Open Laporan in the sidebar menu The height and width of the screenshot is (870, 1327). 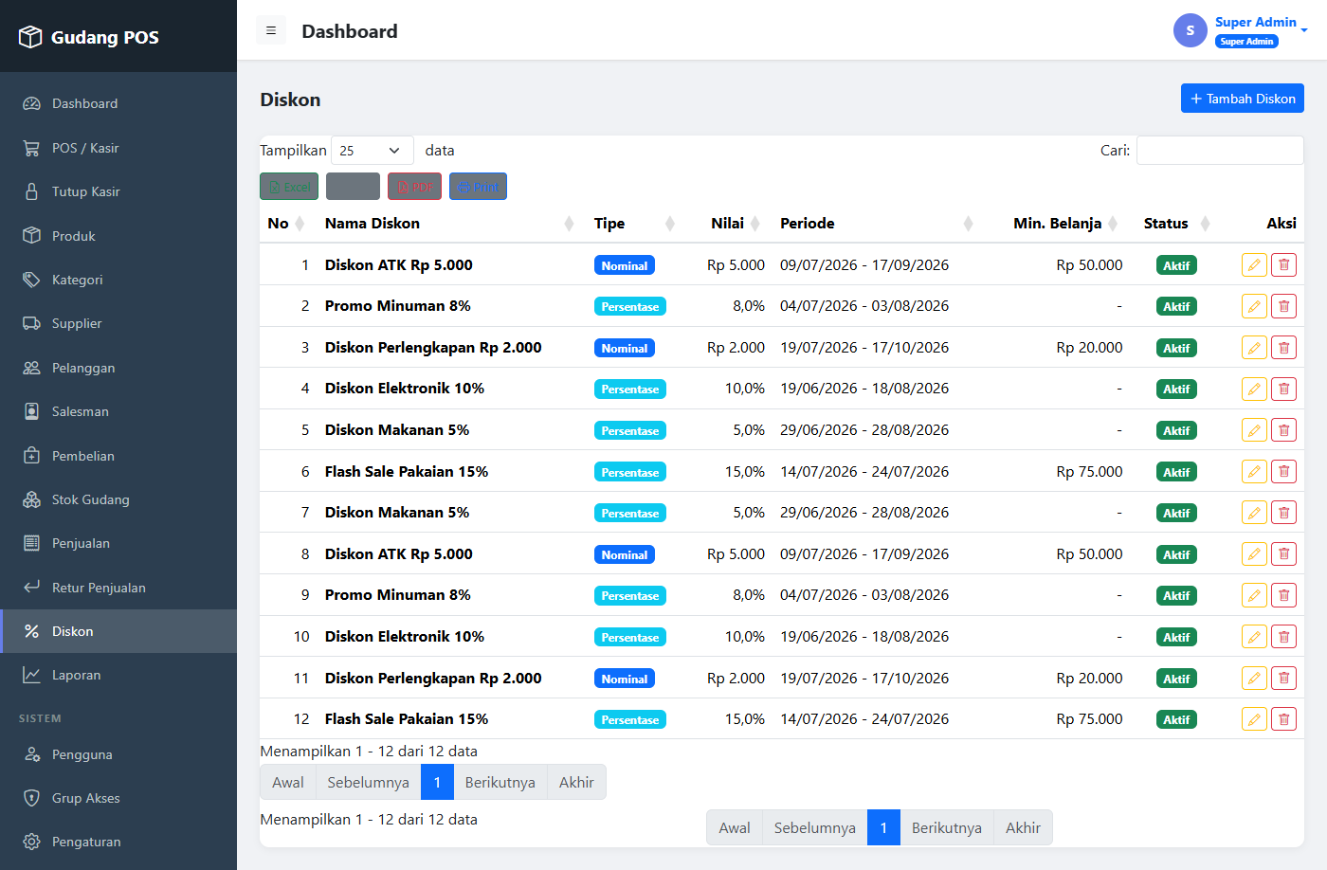[x=118, y=675]
